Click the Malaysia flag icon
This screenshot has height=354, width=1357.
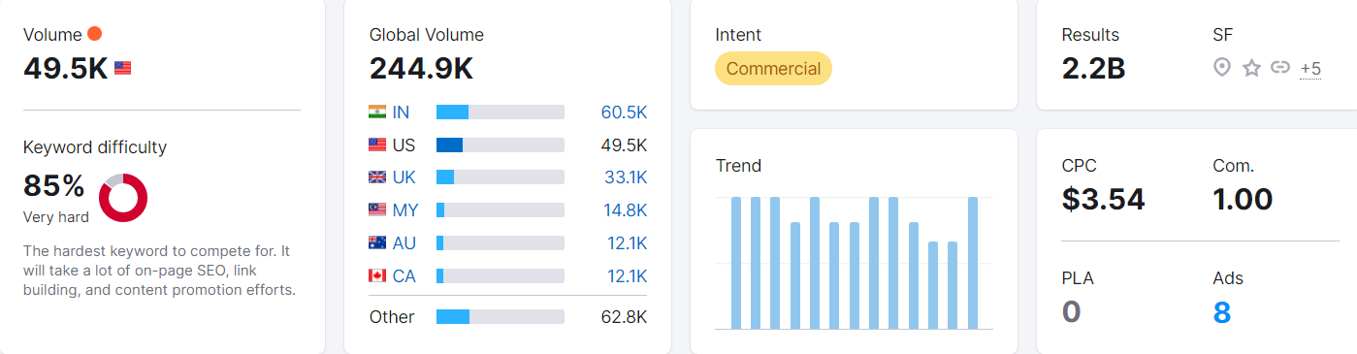coord(377,210)
